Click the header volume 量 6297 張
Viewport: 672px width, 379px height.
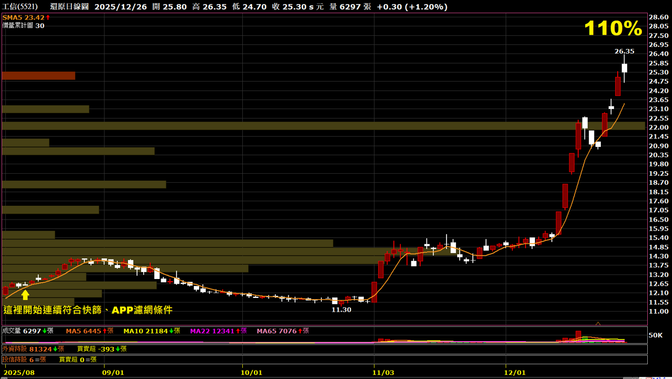350,7
